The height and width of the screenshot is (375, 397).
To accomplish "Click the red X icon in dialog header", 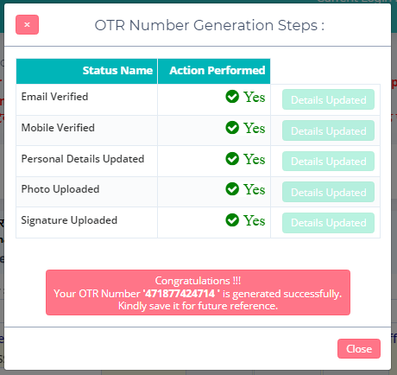I will click(x=27, y=25).
